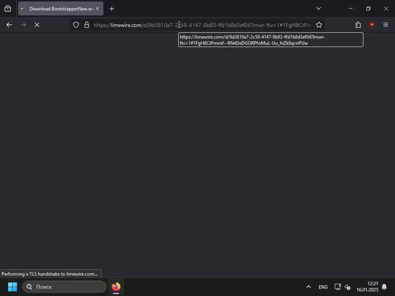Open muted volume tray icon
This screenshot has width=395, height=296.
point(348,287)
